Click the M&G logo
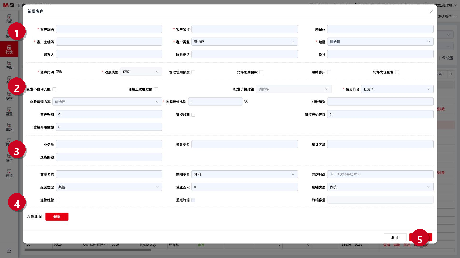Viewport: 460px width, 258px height. [9, 5]
